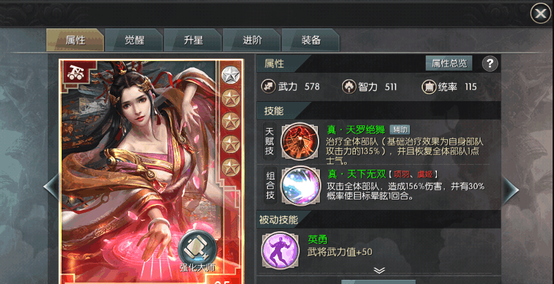Viewport: 554px width, 284px height.
Task: Click the hero portrait card
Action: coord(151,171)
